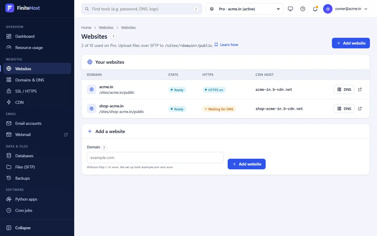Open Cron jobs in sidebar

coord(37,210)
